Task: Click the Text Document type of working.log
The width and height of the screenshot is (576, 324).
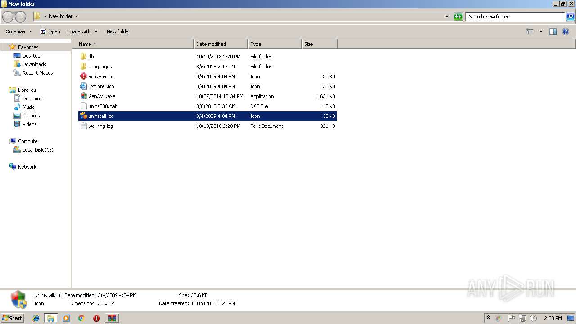Action: pos(266,126)
